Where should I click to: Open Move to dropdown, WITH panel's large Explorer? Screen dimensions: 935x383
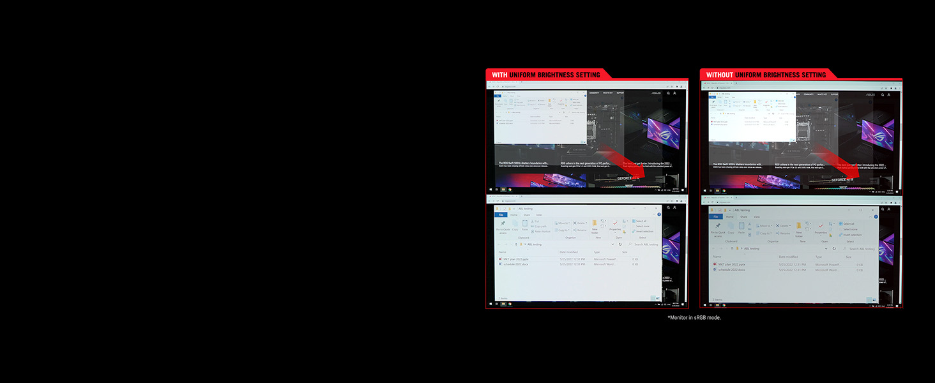562,223
